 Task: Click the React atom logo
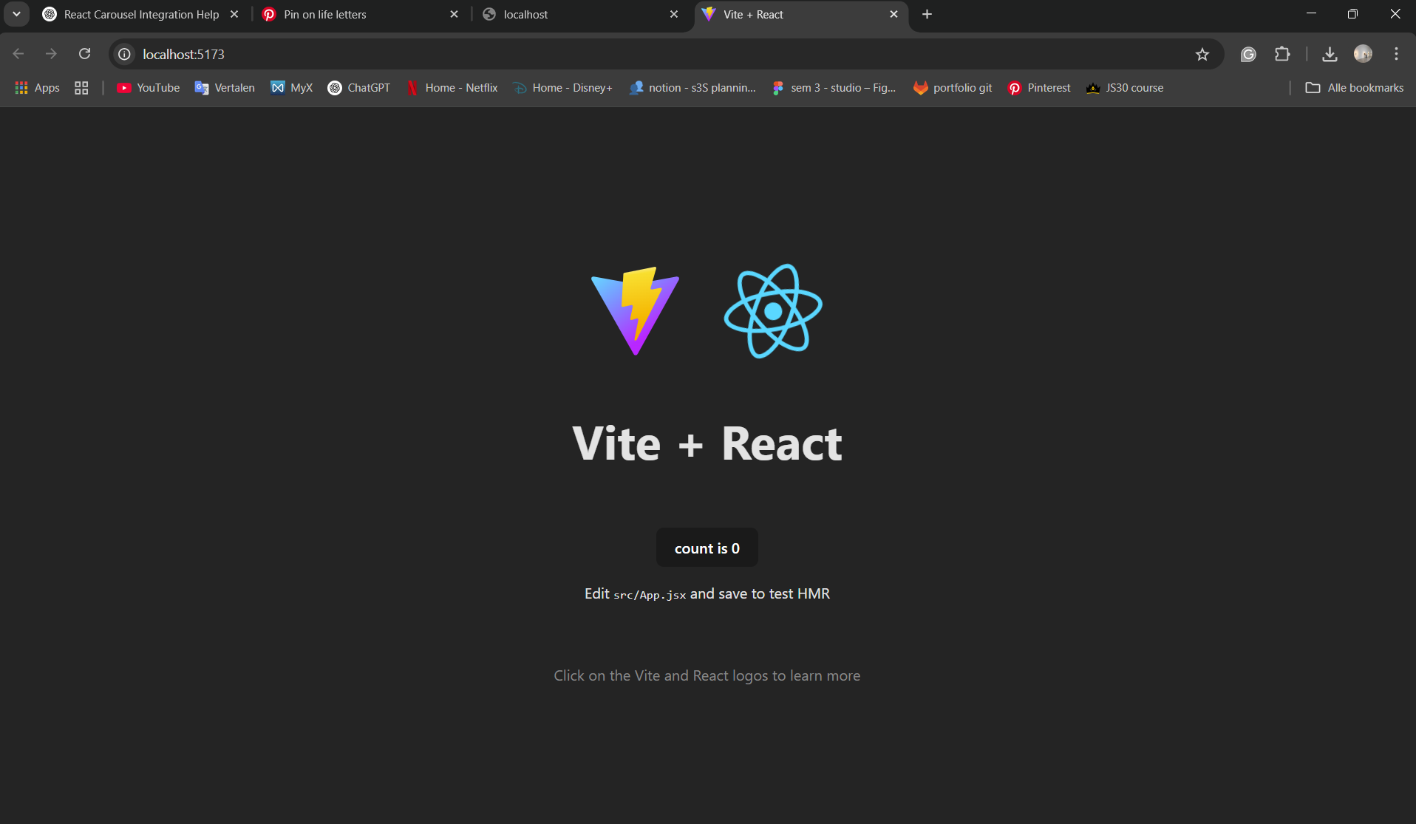pos(773,311)
